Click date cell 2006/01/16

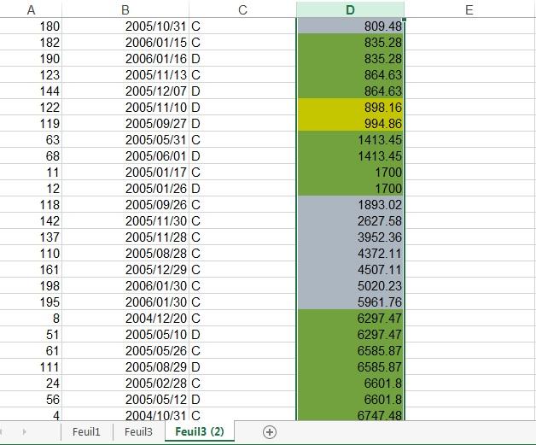click(x=125, y=58)
